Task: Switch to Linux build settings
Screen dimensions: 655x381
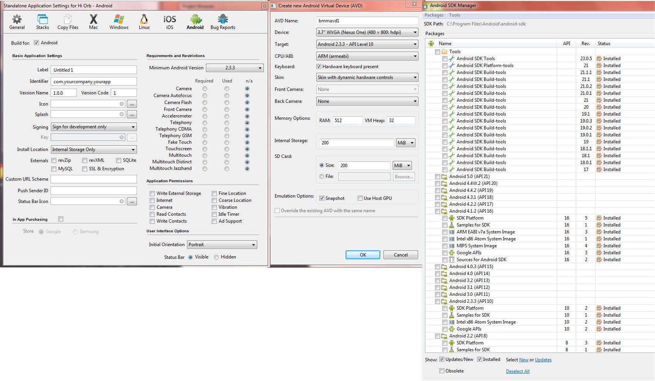Action: coord(144,22)
